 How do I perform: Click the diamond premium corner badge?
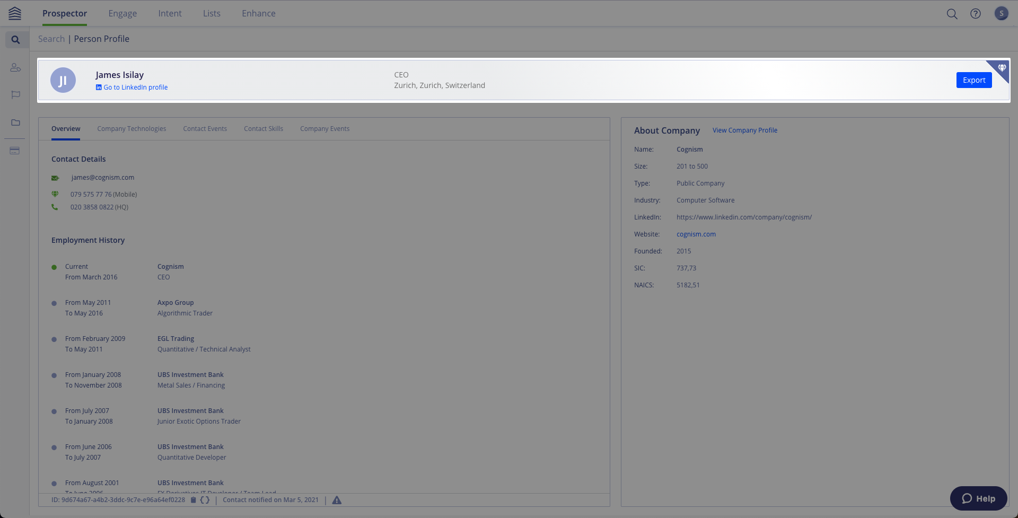click(x=1001, y=68)
